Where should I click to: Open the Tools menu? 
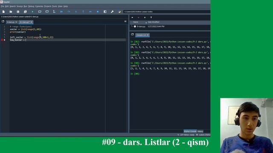click(55, 6)
